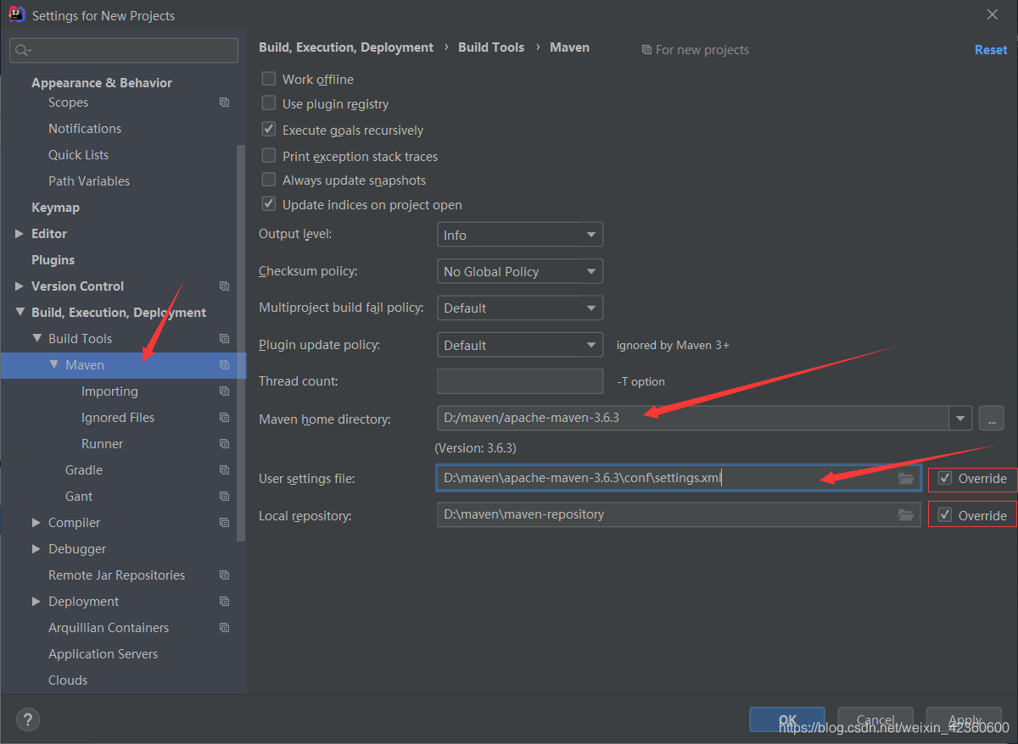This screenshot has width=1018, height=744.
Task: Select Keymap in settings tree
Action: pyautogui.click(x=55, y=208)
